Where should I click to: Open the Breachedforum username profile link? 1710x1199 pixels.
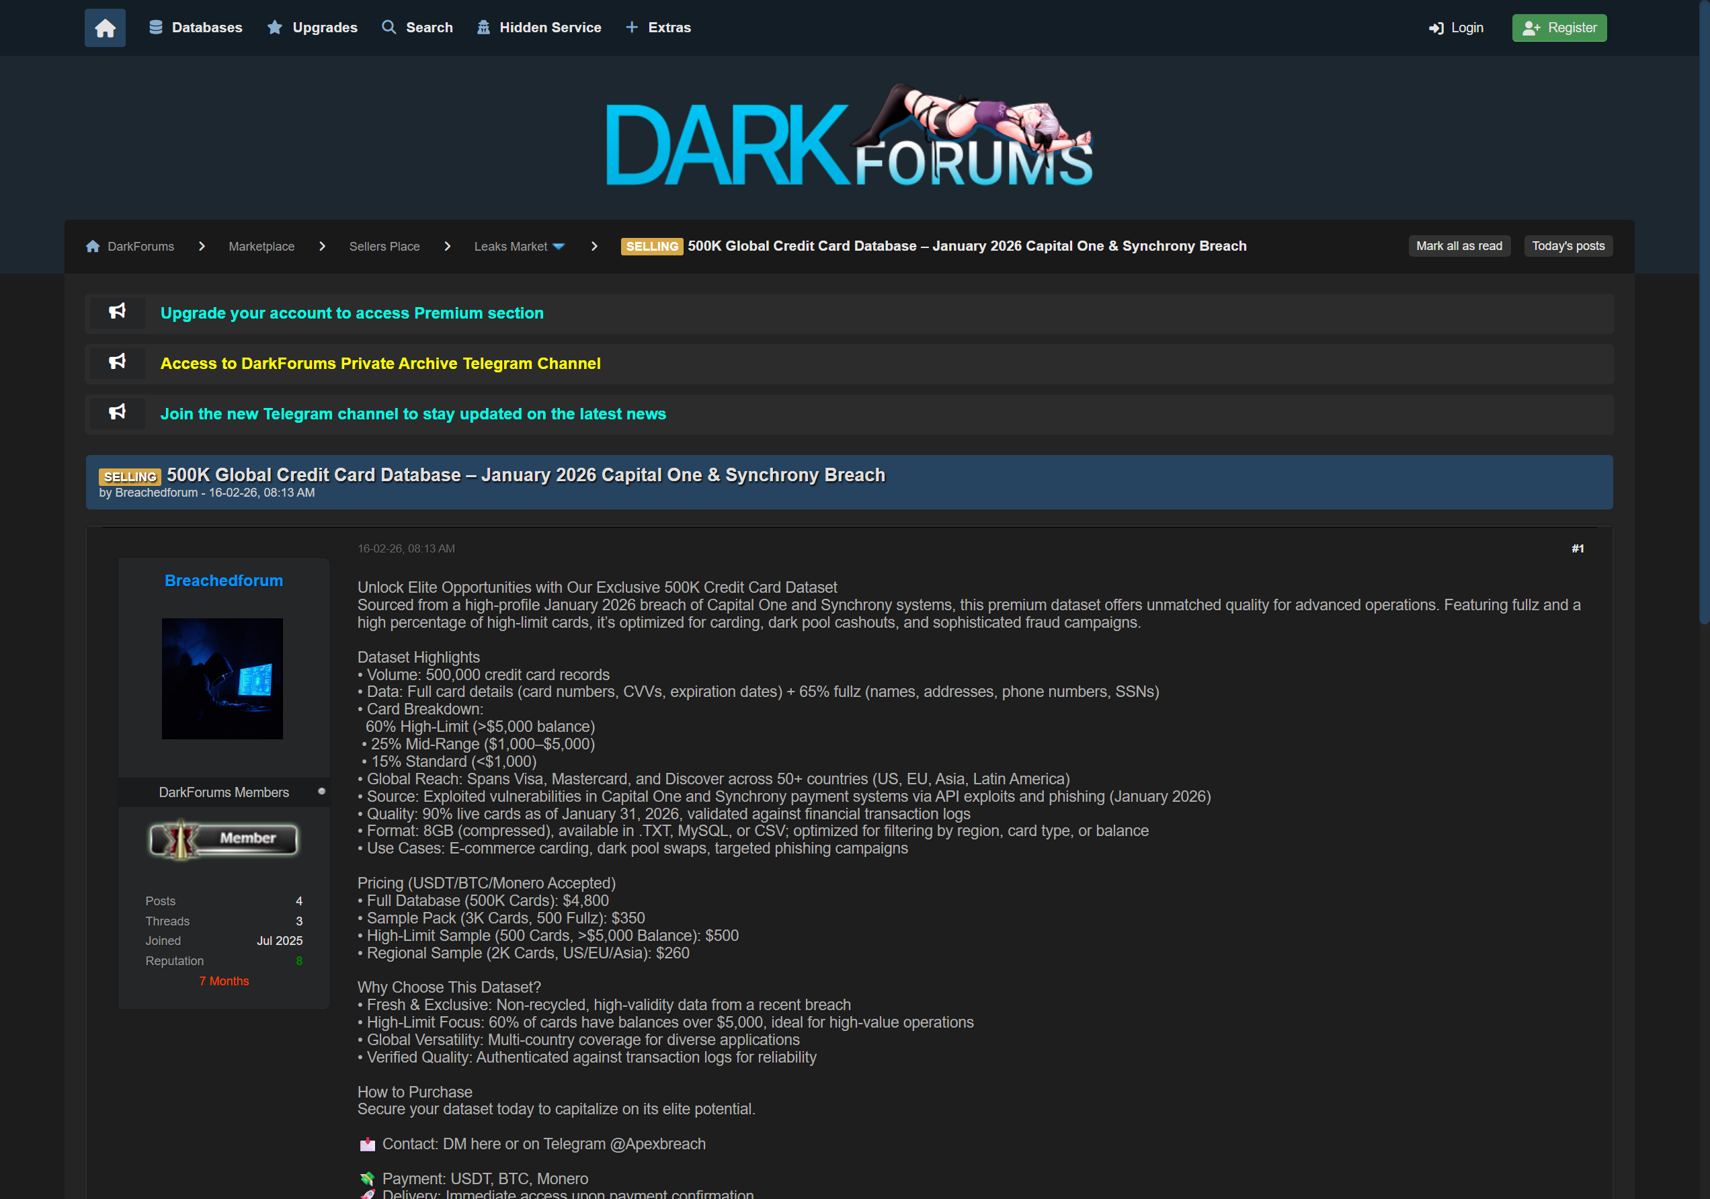coord(223,580)
